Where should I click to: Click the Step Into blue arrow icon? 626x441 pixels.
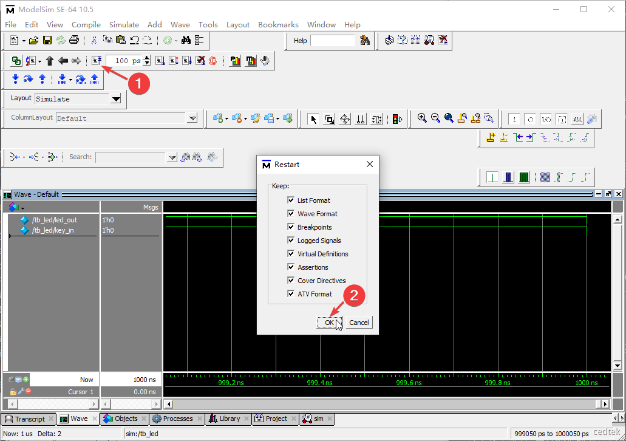coord(15,79)
